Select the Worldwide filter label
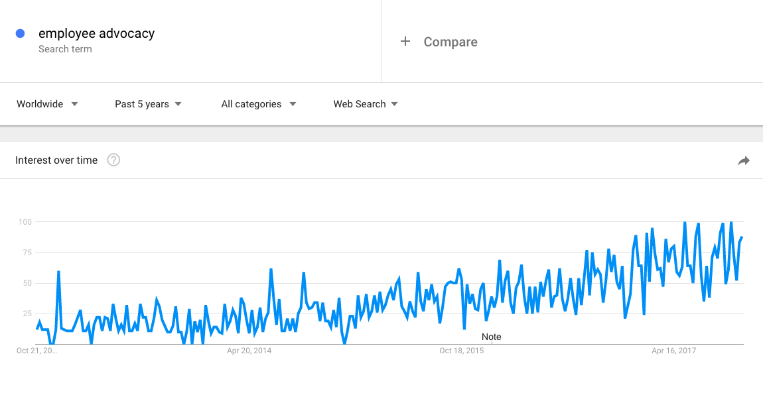 point(40,104)
